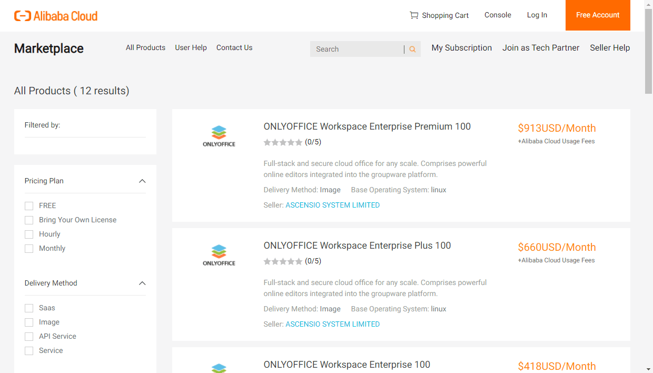Go to My Subscription

pyautogui.click(x=461, y=47)
